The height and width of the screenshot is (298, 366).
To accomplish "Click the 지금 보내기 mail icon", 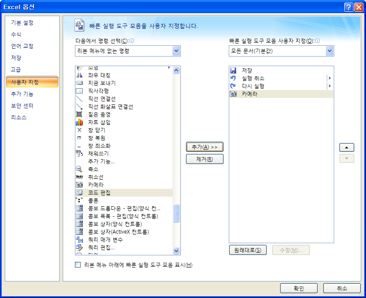I will 79,83.
